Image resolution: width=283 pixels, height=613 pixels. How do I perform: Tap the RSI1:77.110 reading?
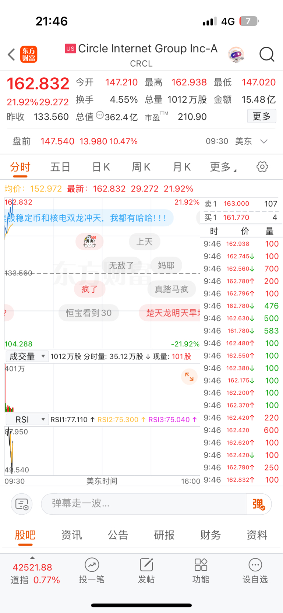[x=72, y=420]
